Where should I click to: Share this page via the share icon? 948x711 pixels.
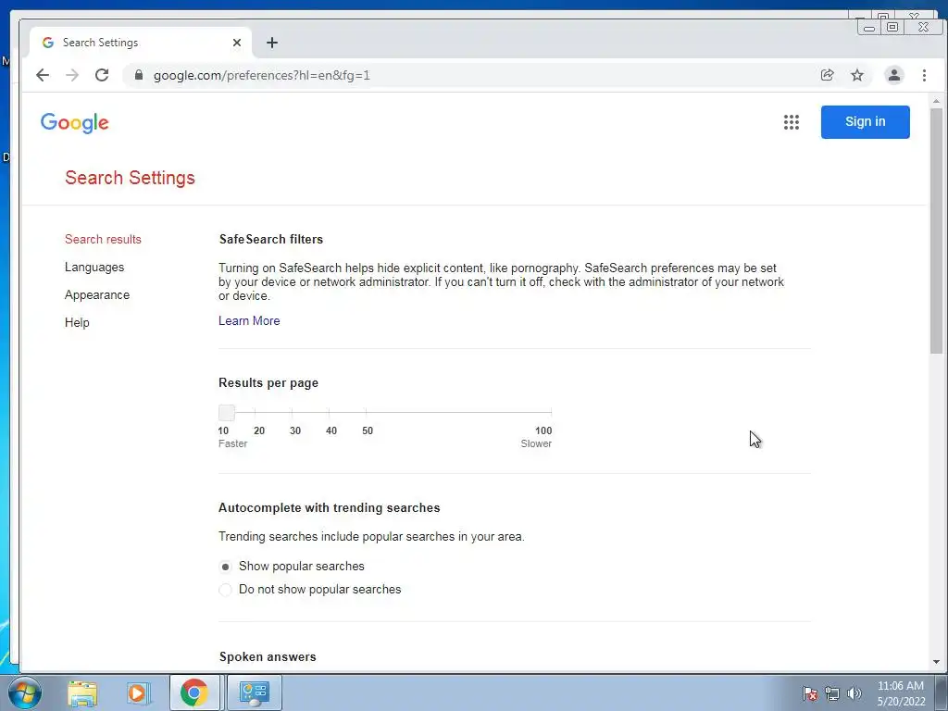tap(827, 75)
